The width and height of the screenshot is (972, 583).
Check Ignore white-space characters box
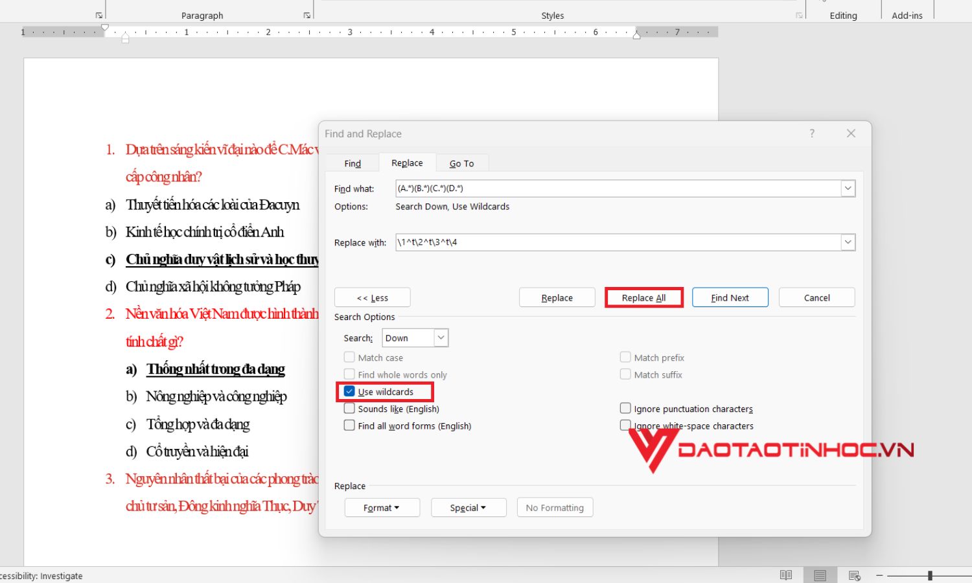pyautogui.click(x=625, y=426)
